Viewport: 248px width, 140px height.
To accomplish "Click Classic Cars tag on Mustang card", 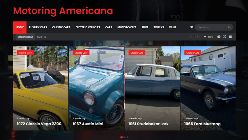I will pyautogui.click(x=193, y=52).
